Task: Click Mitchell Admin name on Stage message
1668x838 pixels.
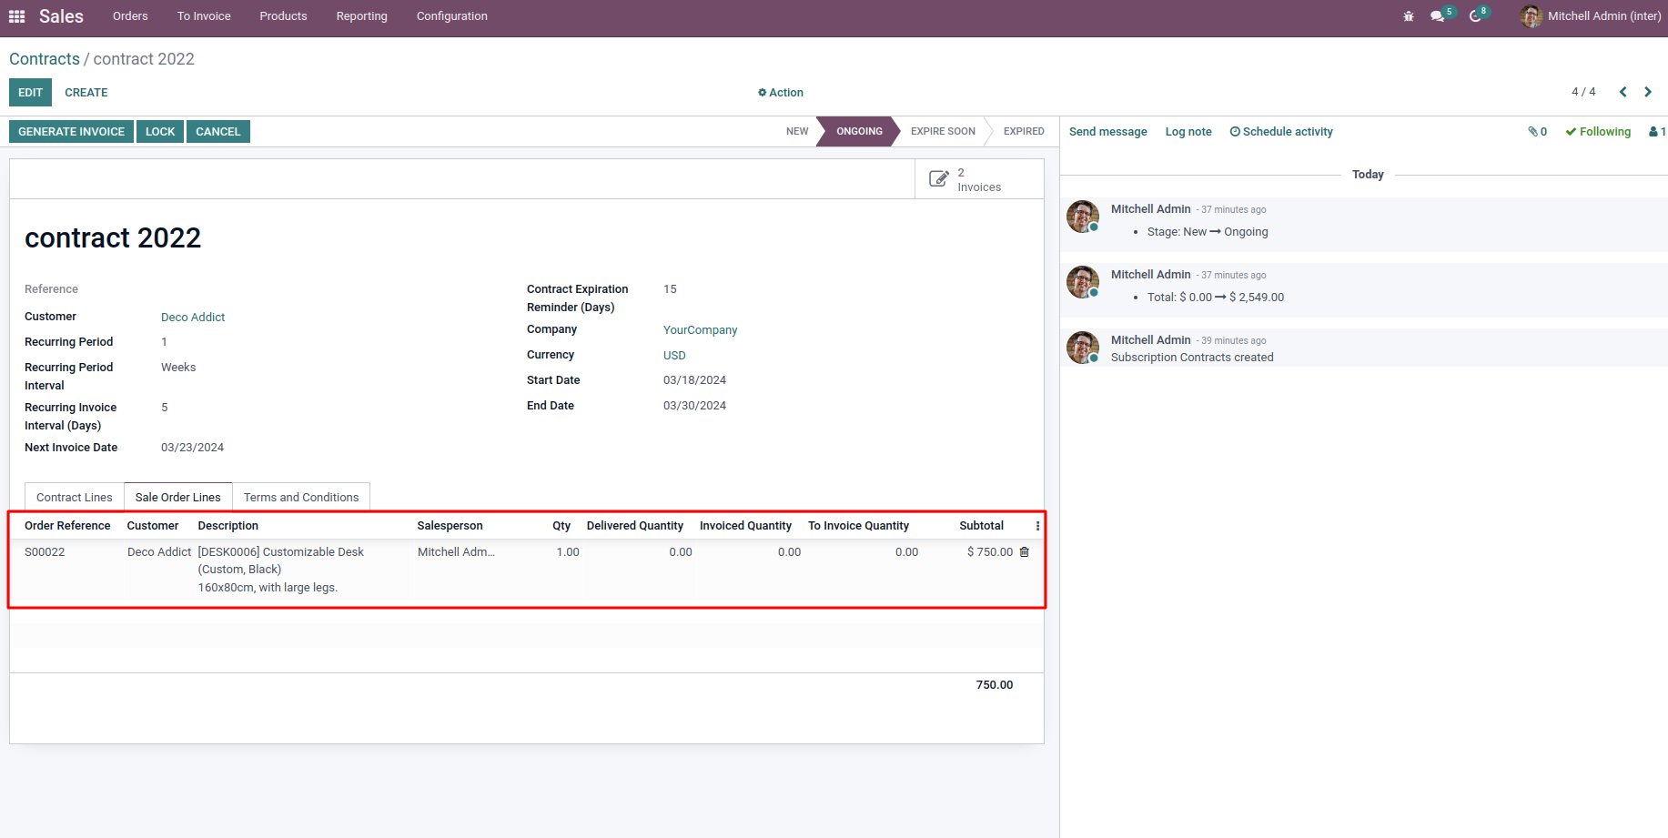Action: (1150, 209)
